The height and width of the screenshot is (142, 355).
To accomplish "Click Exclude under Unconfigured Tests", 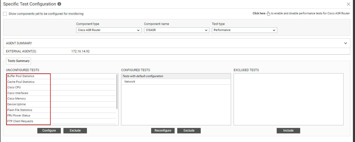I will 75,131.
